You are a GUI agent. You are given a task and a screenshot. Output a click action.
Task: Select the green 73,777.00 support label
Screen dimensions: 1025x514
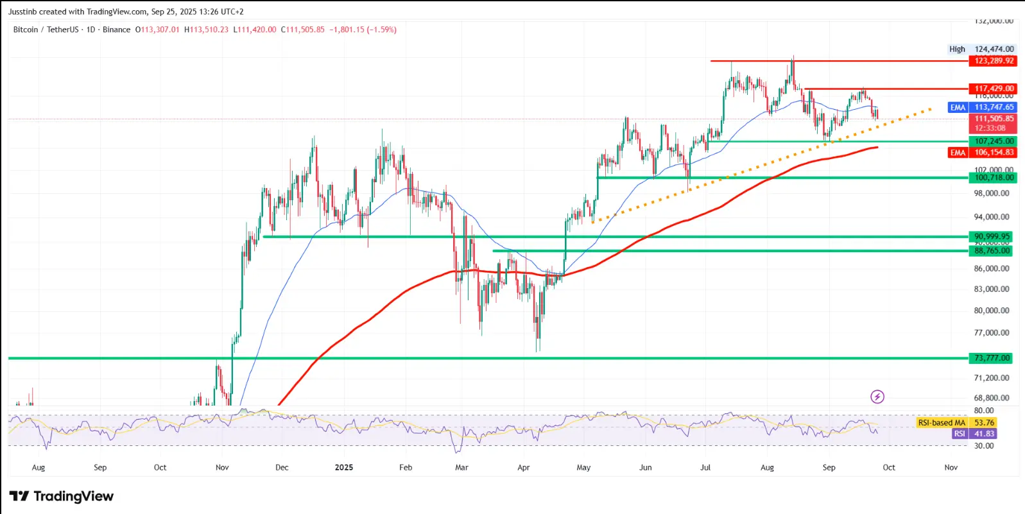coord(992,358)
